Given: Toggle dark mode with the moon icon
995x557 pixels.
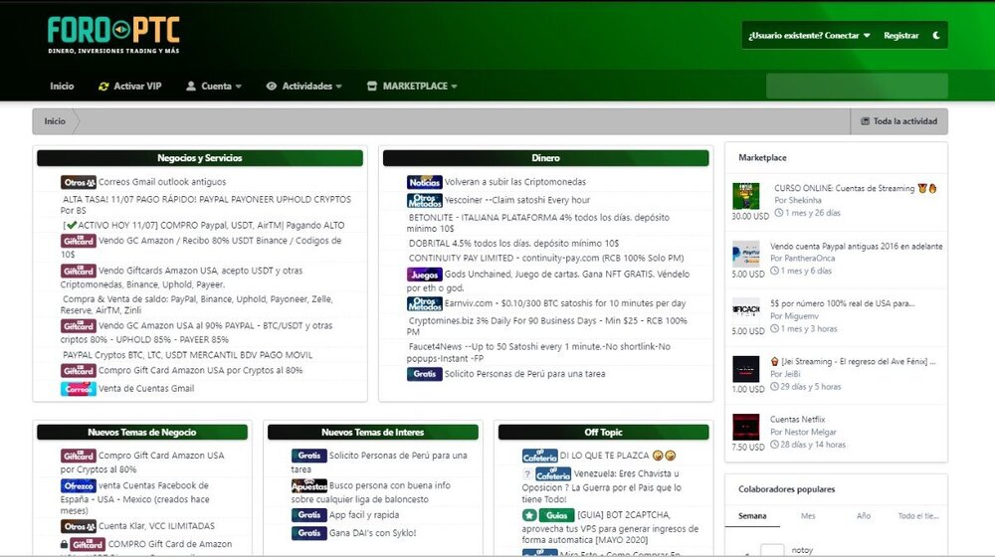Looking at the screenshot, I should tap(935, 36).
